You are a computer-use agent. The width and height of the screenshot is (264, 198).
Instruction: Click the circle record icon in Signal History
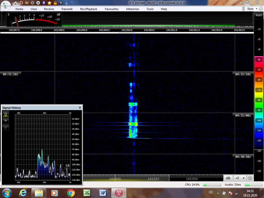[6, 114]
